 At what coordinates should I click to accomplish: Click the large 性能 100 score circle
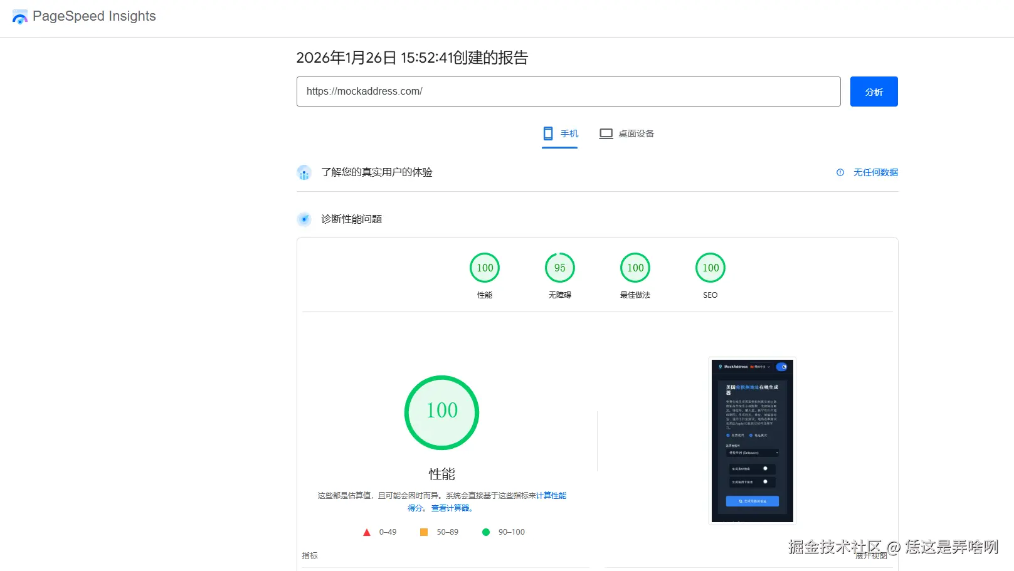441,412
